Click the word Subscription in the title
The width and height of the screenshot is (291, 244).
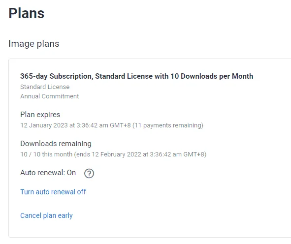click(71, 76)
